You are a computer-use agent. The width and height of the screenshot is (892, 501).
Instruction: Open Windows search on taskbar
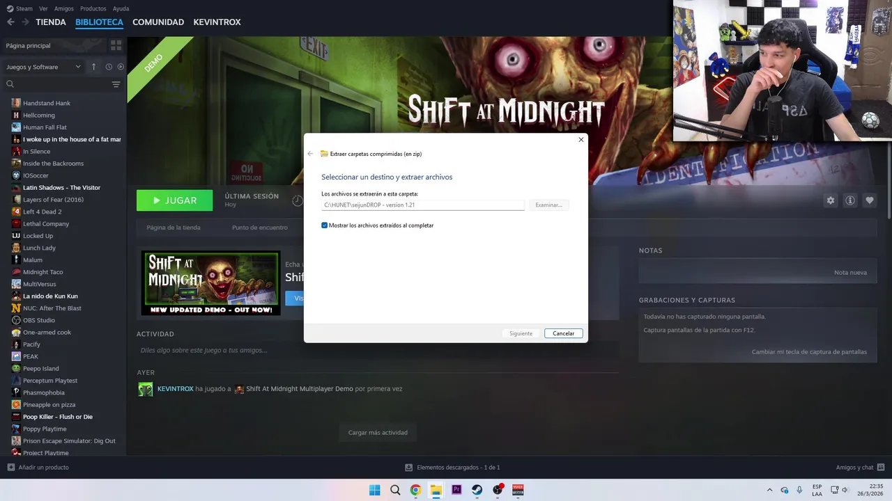[x=395, y=490]
